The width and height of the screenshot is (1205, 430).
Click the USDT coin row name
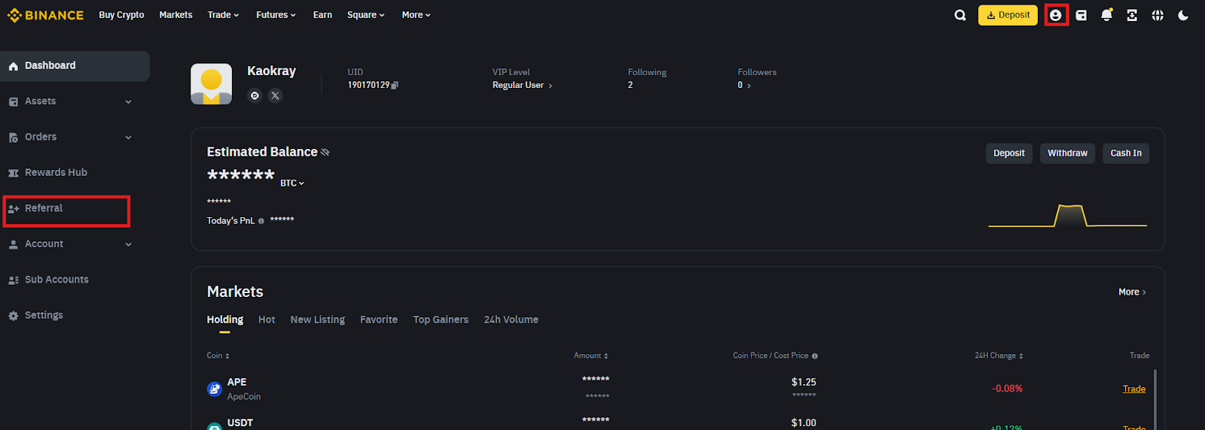click(240, 423)
